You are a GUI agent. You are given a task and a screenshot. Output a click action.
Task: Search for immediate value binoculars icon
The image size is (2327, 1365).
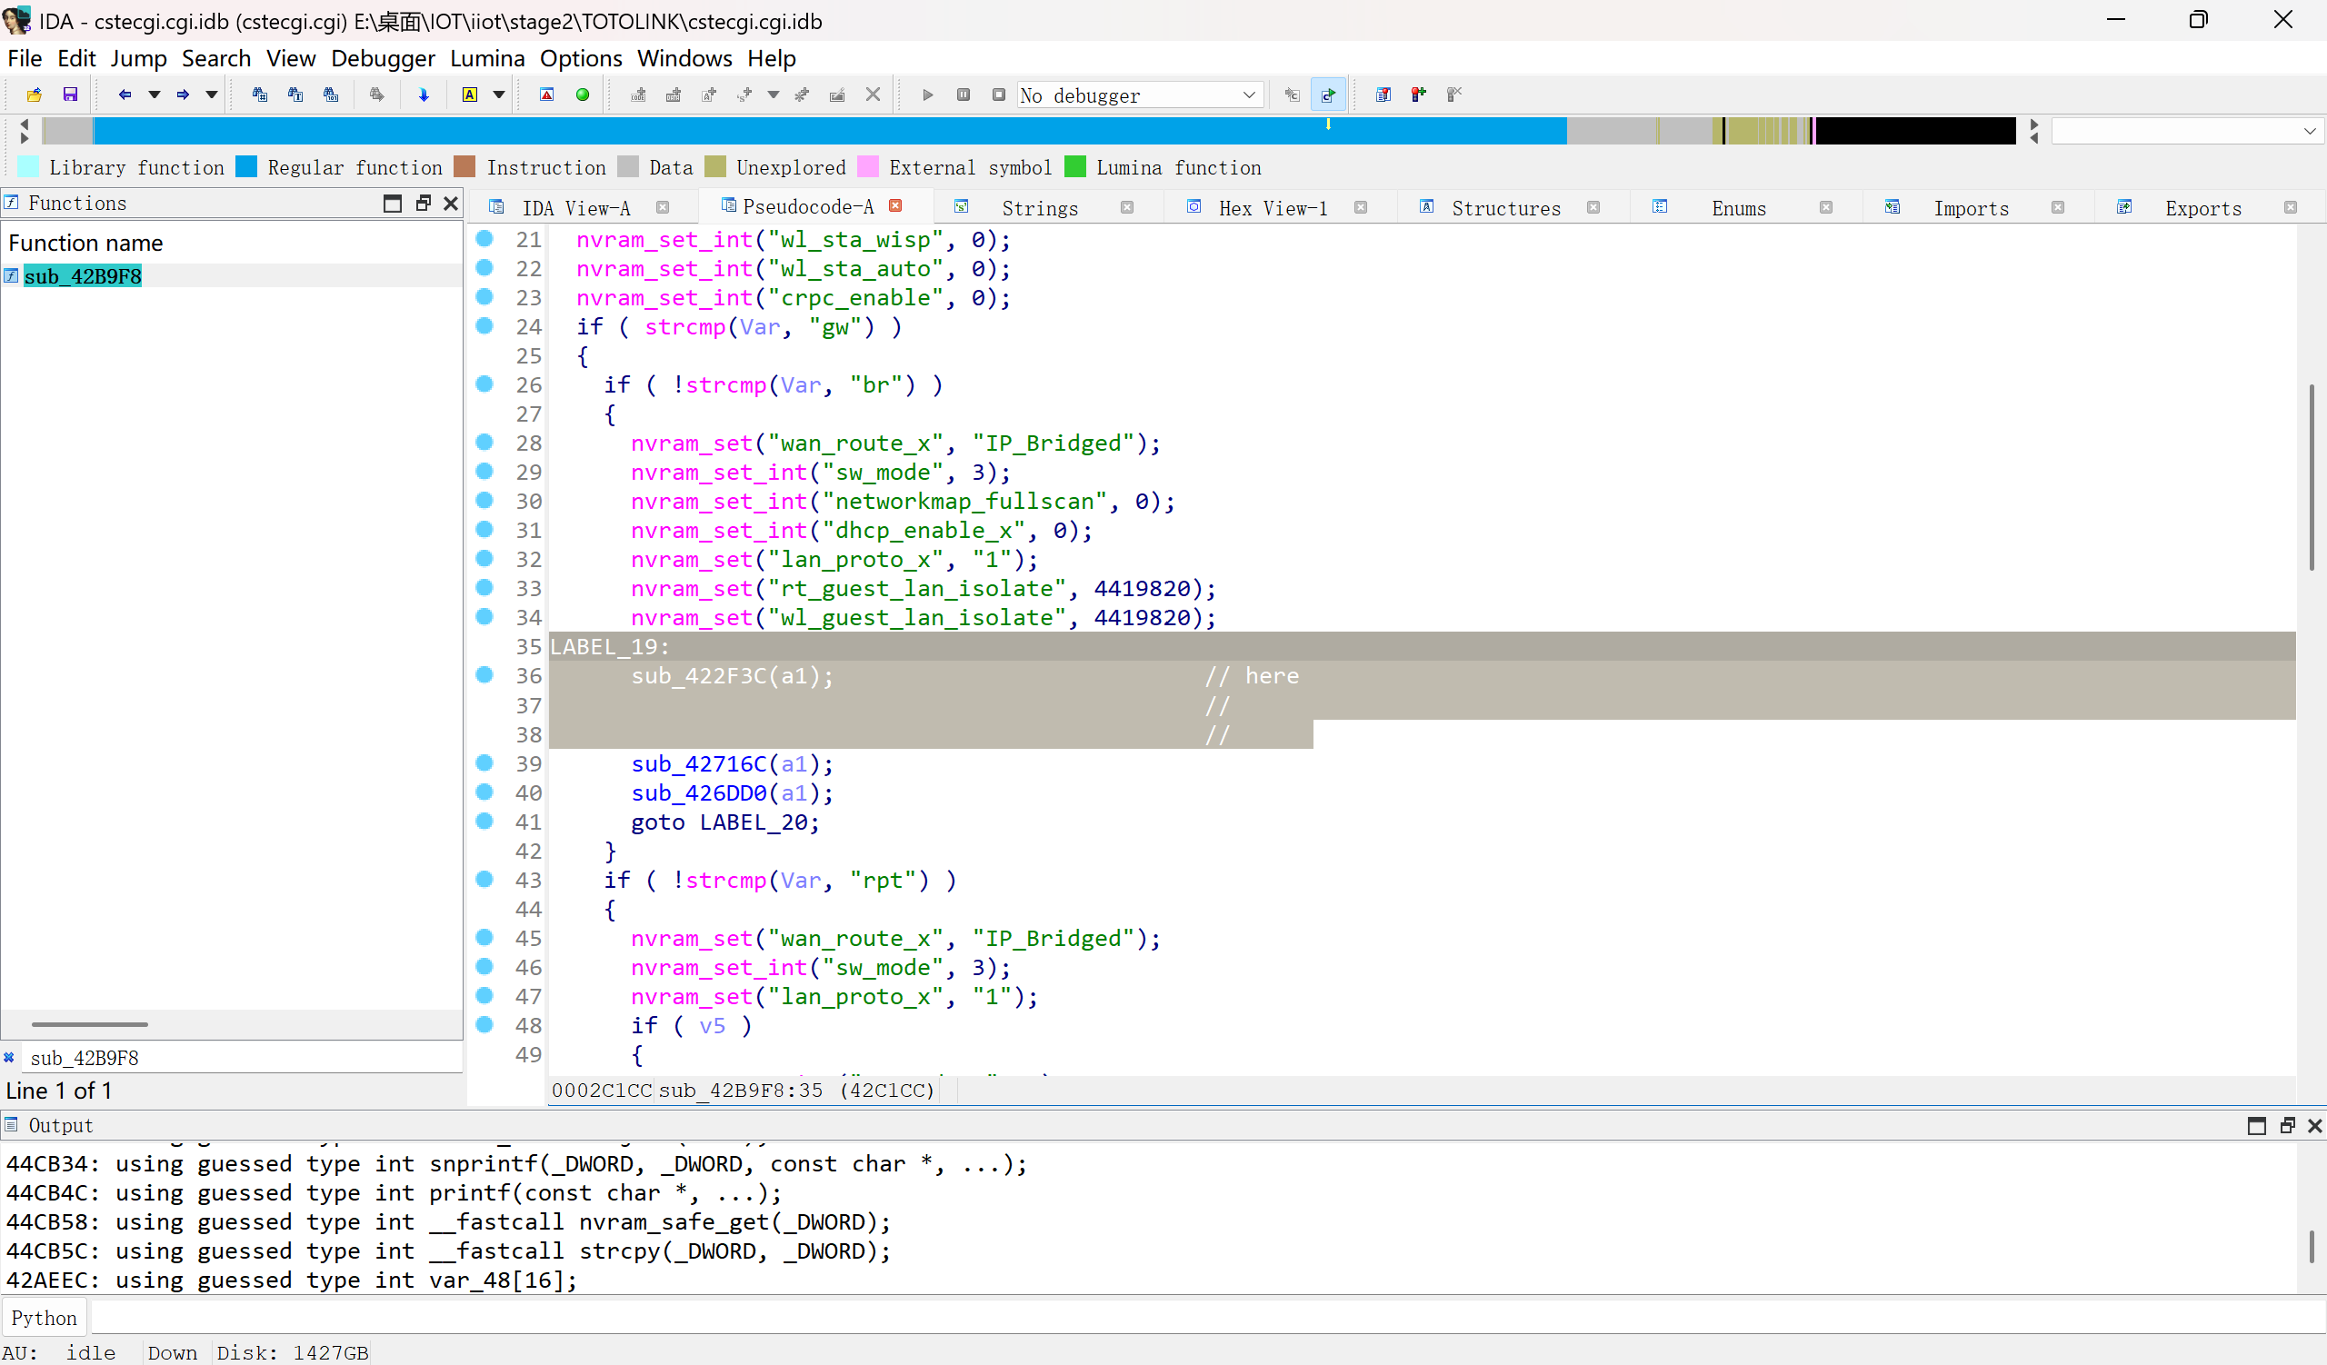(x=259, y=95)
